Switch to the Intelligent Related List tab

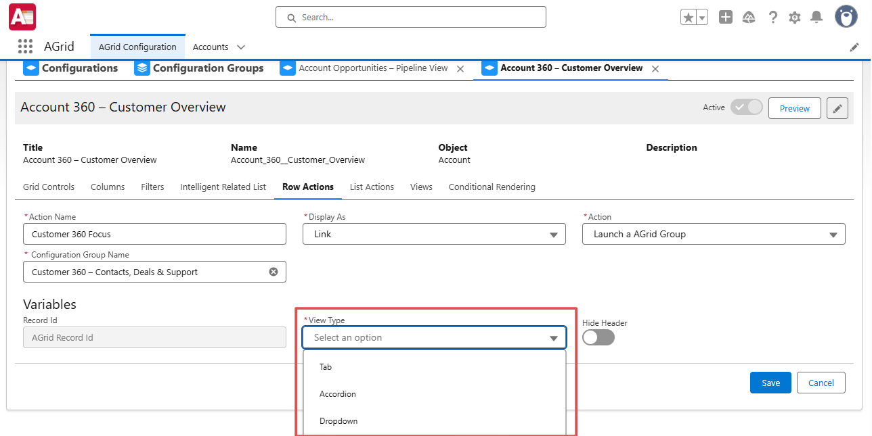[x=223, y=187]
